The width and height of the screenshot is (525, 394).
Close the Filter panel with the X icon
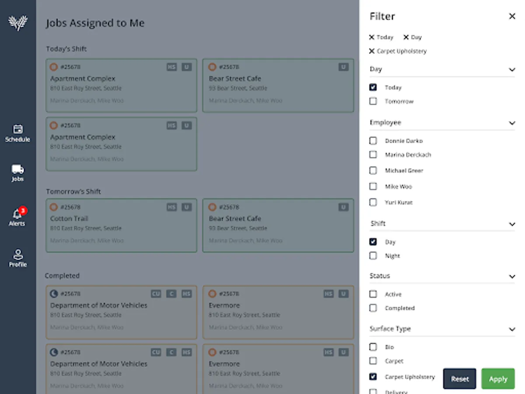click(x=512, y=17)
